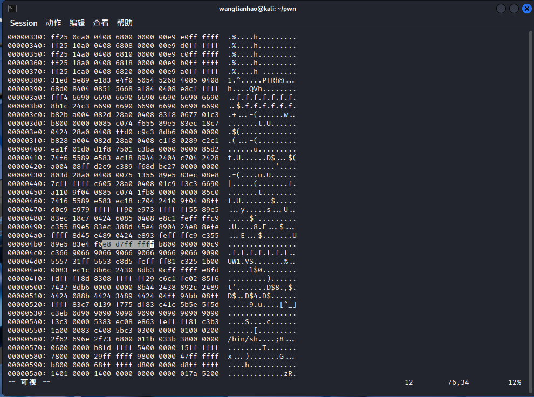This screenshot has width=534, height=397.
Task: Click the '-- 可视 --' mode indicator
Action: tap(29, 382)
